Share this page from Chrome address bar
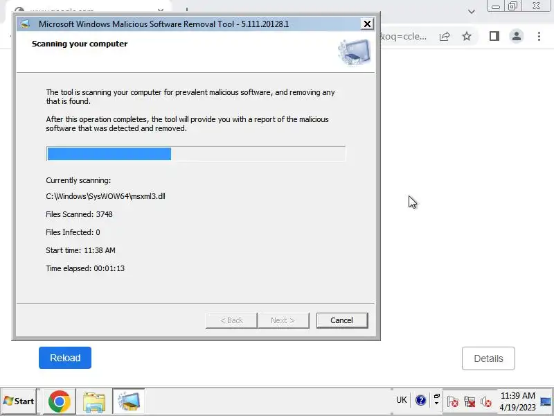Image resolution: width=554 pixels, height=416 pixels. click(x=445, y=36)
